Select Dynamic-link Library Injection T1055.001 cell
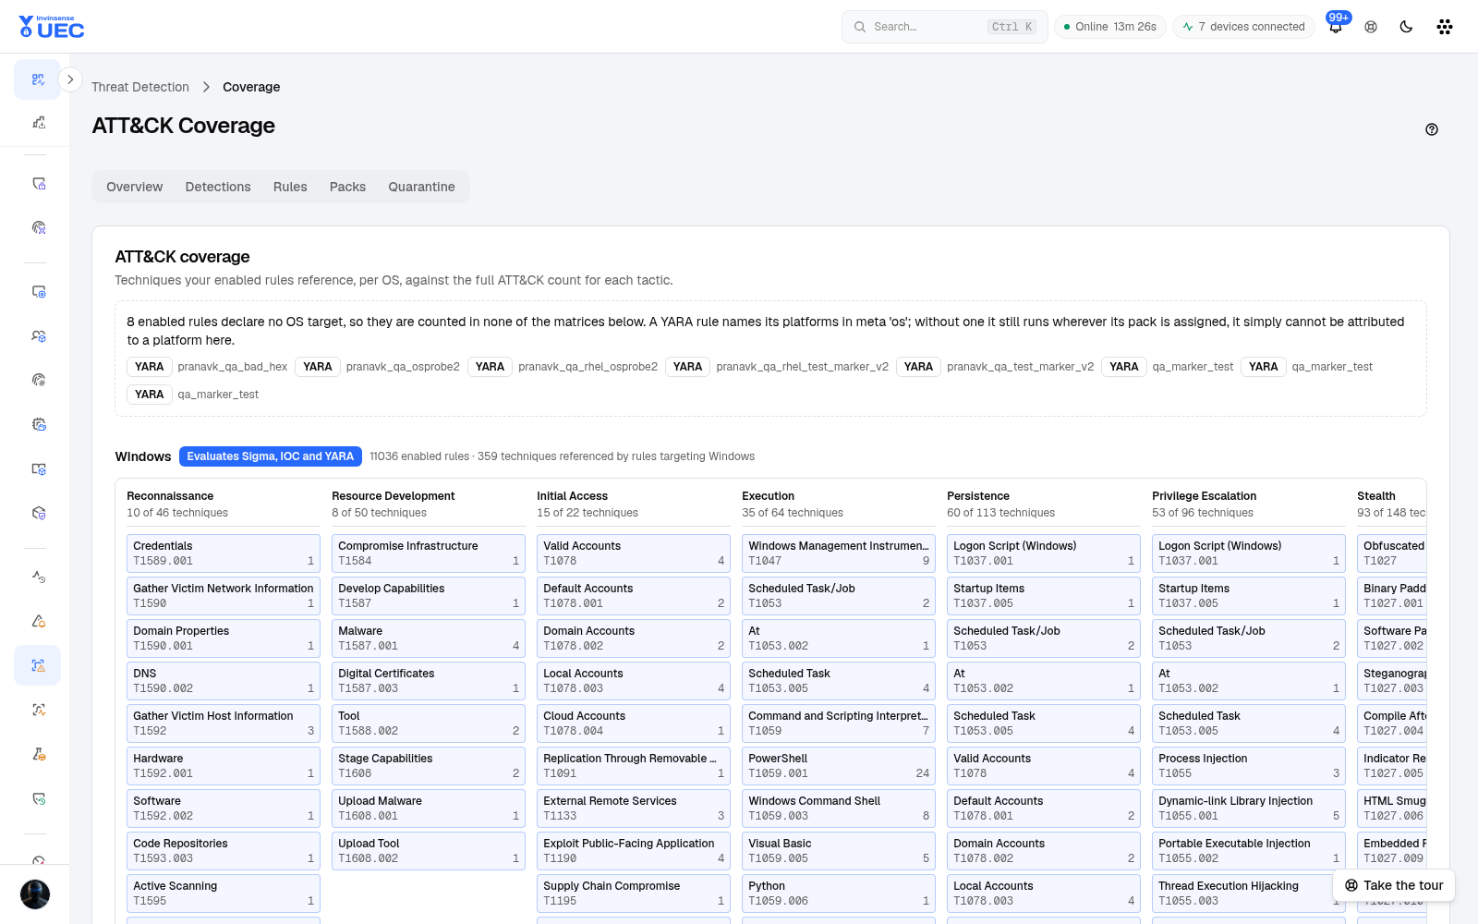 pyautogui.click(x=1249, y=808)
